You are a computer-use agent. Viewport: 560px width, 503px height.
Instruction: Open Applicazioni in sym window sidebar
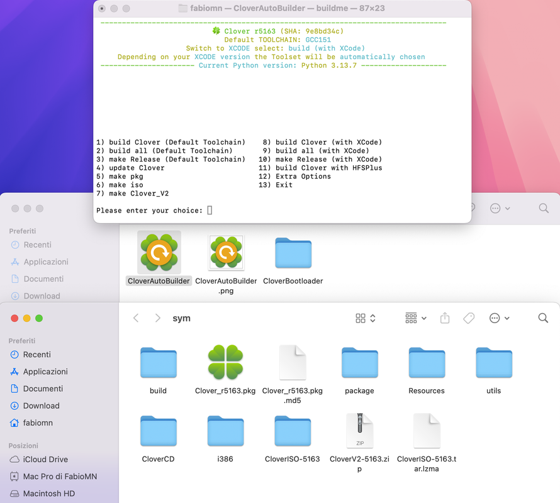[x=39, y=372]
